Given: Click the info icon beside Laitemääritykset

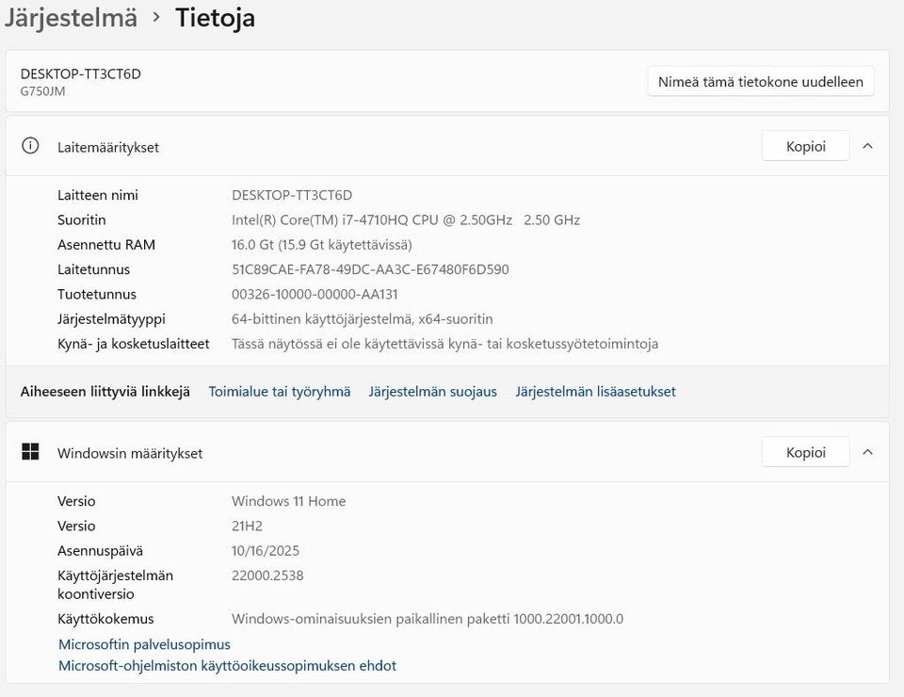Looking at the screenshot, I should point(30,146).
